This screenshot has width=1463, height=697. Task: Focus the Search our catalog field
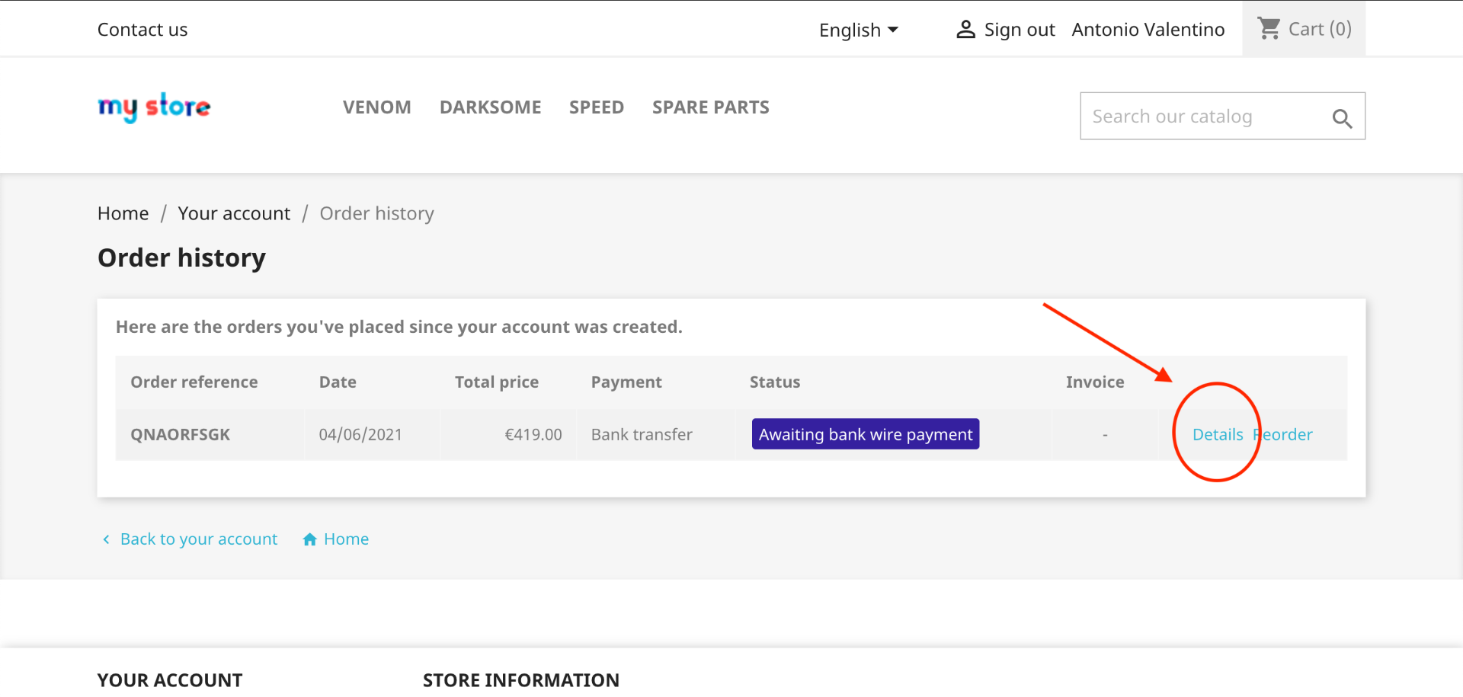1204,117
